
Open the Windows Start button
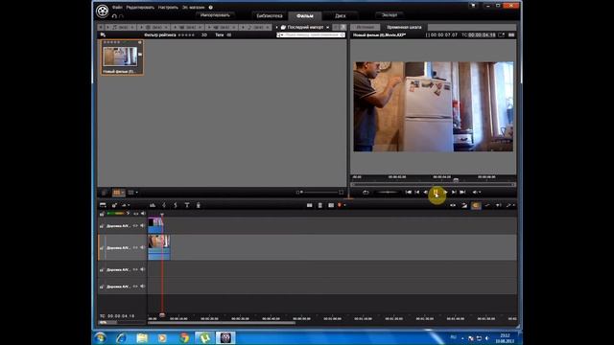100,337
